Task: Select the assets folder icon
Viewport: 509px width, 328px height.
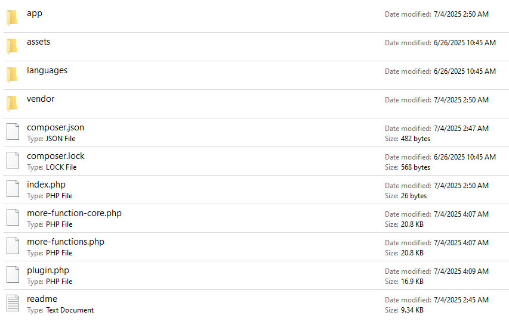Action: [12, 46]
